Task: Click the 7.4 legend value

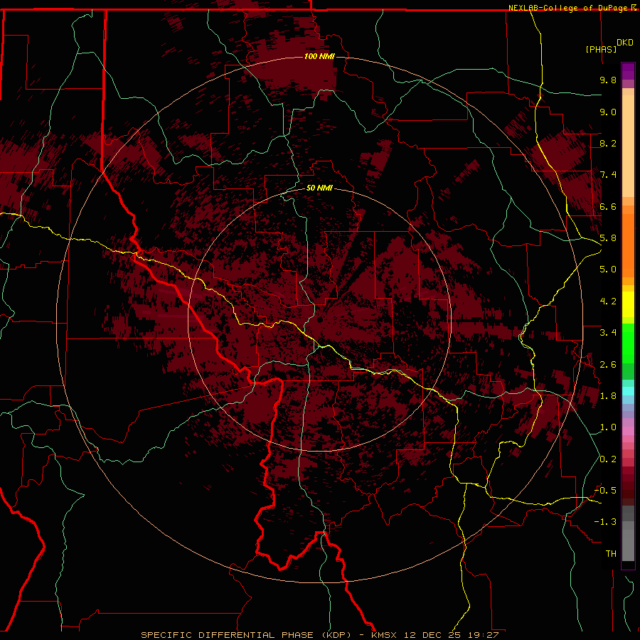Action: (x=608, y=175)
